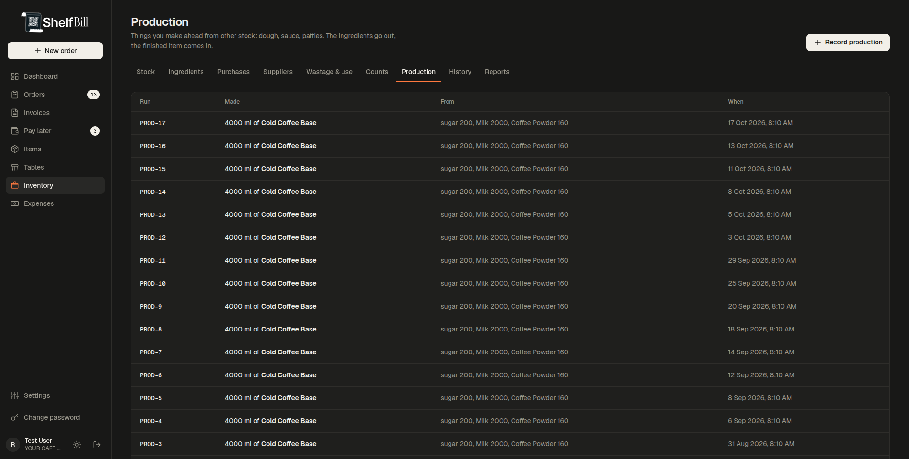This screenshot has height=459, width=909.
Task: Open the Items box icon
Action: (15, 149)
